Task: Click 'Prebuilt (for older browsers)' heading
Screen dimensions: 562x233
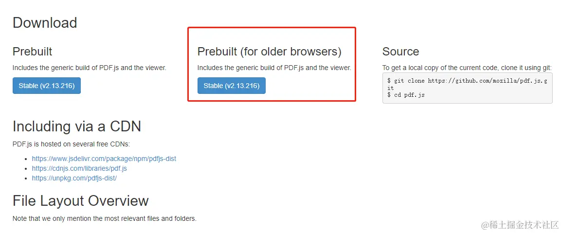Action: coord(269,52)
